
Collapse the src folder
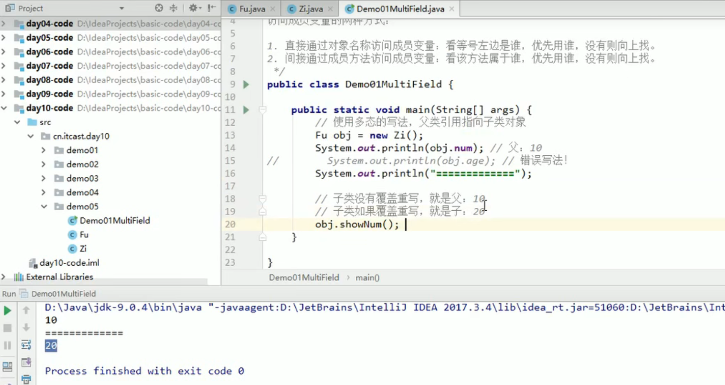[x=17, y=122]
